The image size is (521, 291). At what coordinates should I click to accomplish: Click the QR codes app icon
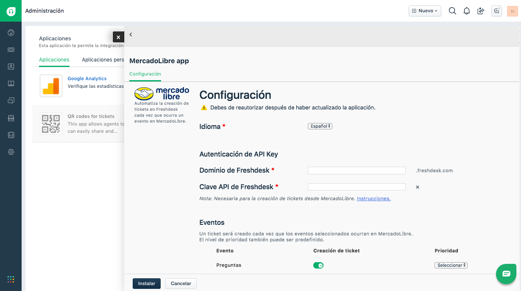point(51,123)
